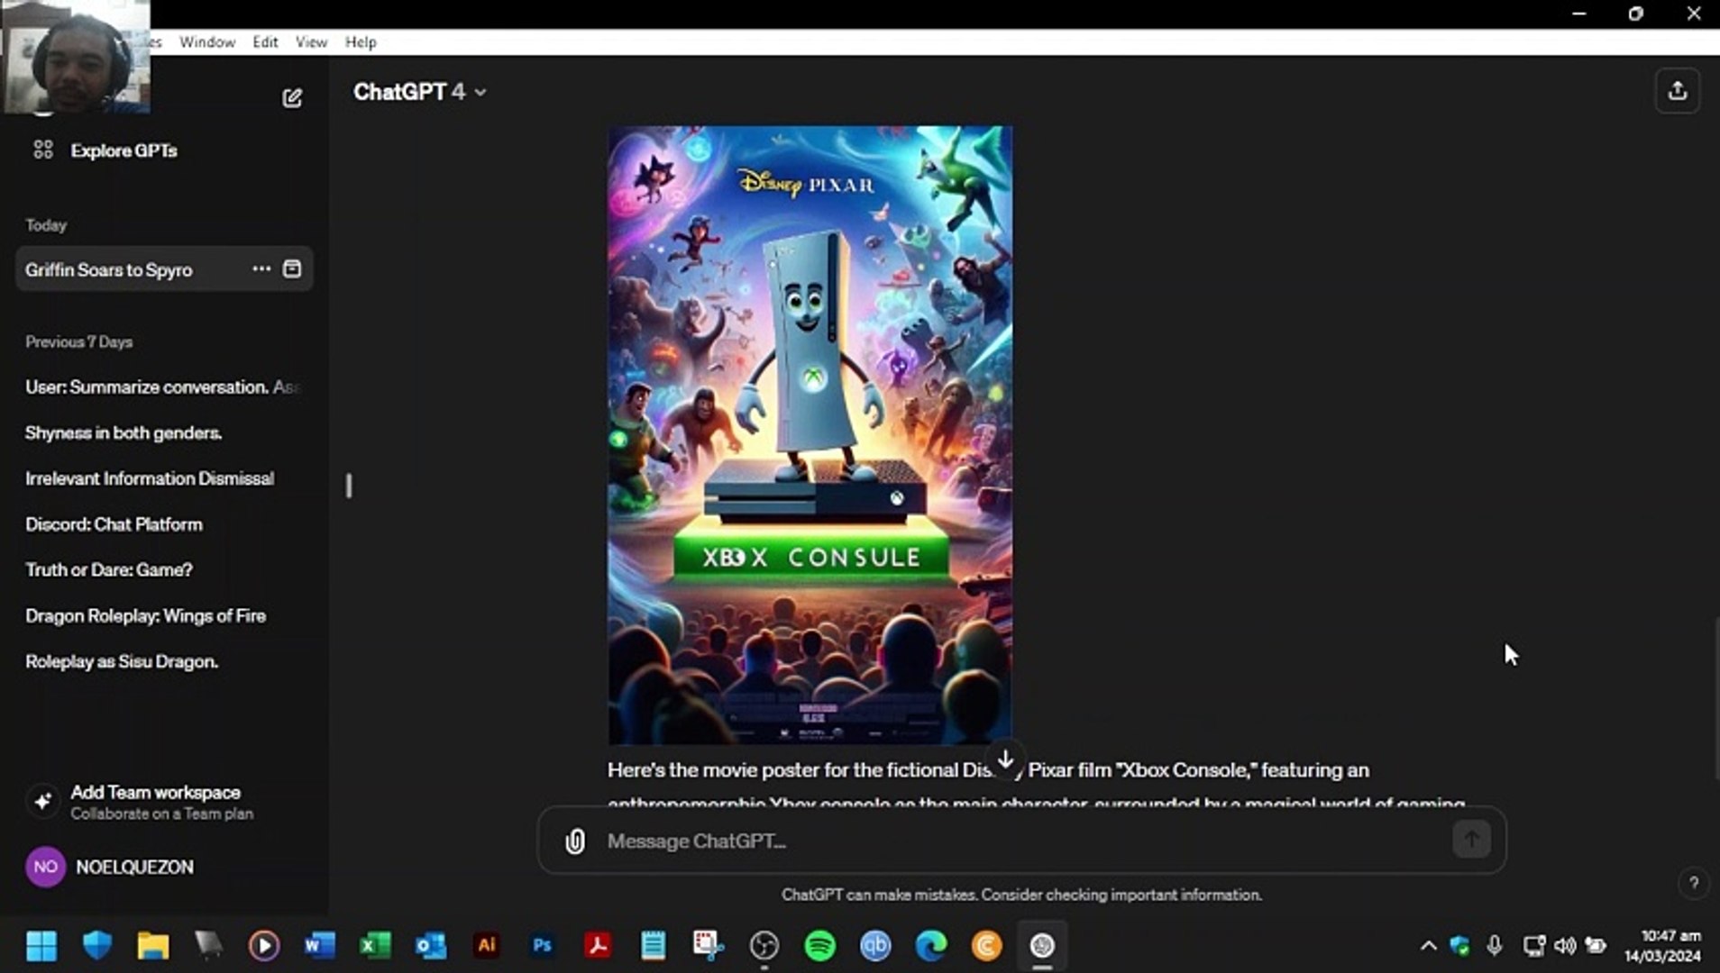The height and width of the screenshot is (973, 1720).
Task: Open the Windows Start menu
Action: pos(41,945)
